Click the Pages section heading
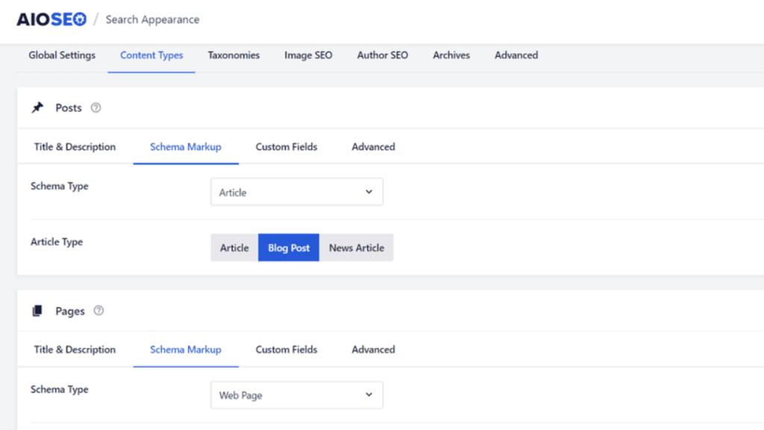The image size is (764, 430). [x=69, y=311]
